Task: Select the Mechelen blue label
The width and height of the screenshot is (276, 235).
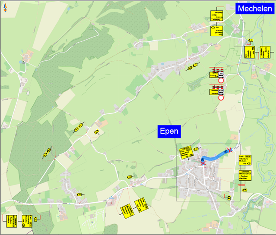Action: 255,9
